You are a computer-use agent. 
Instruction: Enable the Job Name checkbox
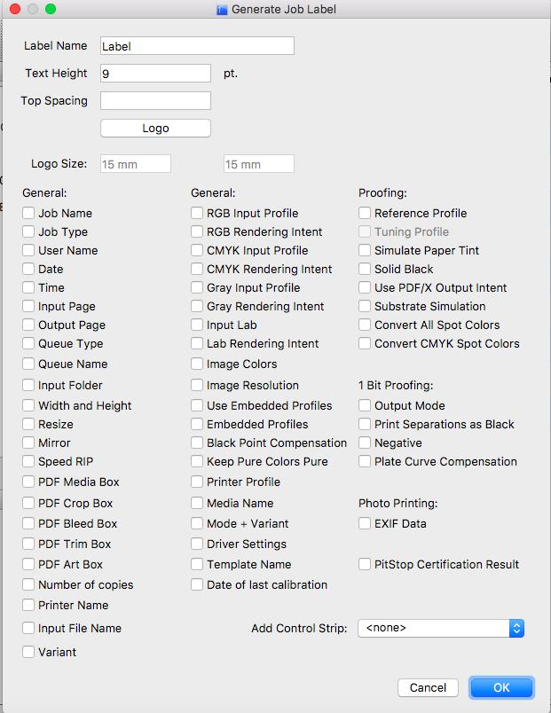tap(28, 213)
